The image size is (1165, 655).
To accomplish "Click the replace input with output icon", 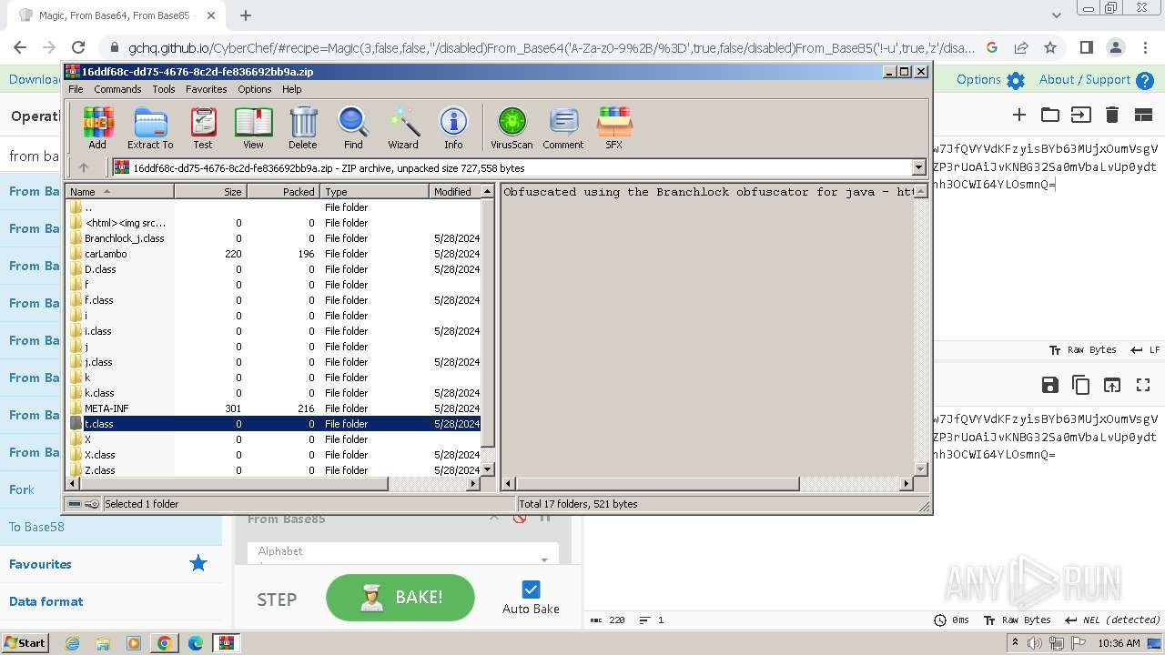I will click(x=1112, y=385).
